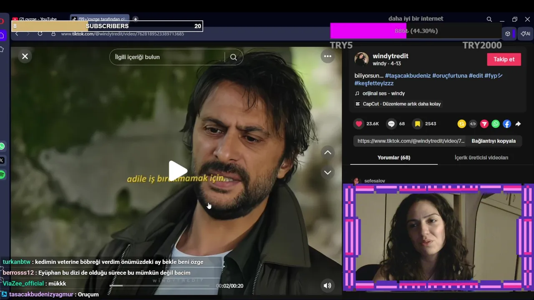Click ViaZee_official chat message

tap(34, 283)
